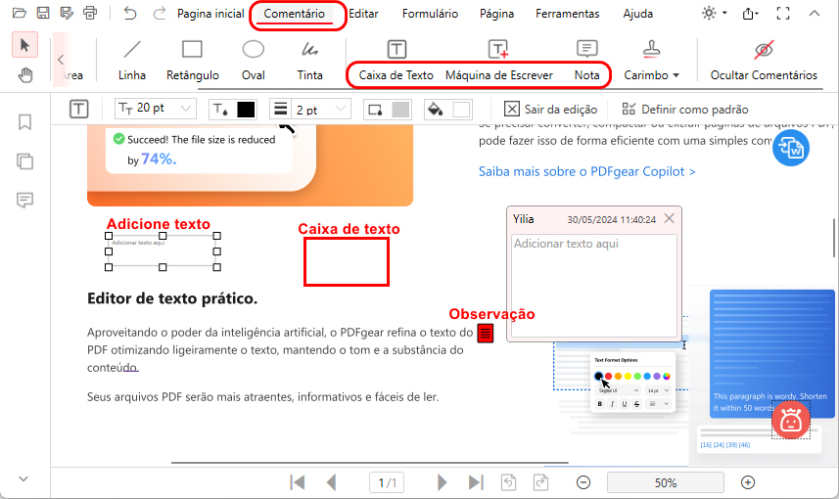
Task: Click the horizontal scrollbar
Action: pyautogui.click(x=370, y=462)
